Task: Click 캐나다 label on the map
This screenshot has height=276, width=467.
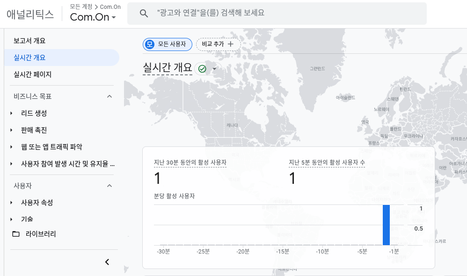Action: coord(232,125)
